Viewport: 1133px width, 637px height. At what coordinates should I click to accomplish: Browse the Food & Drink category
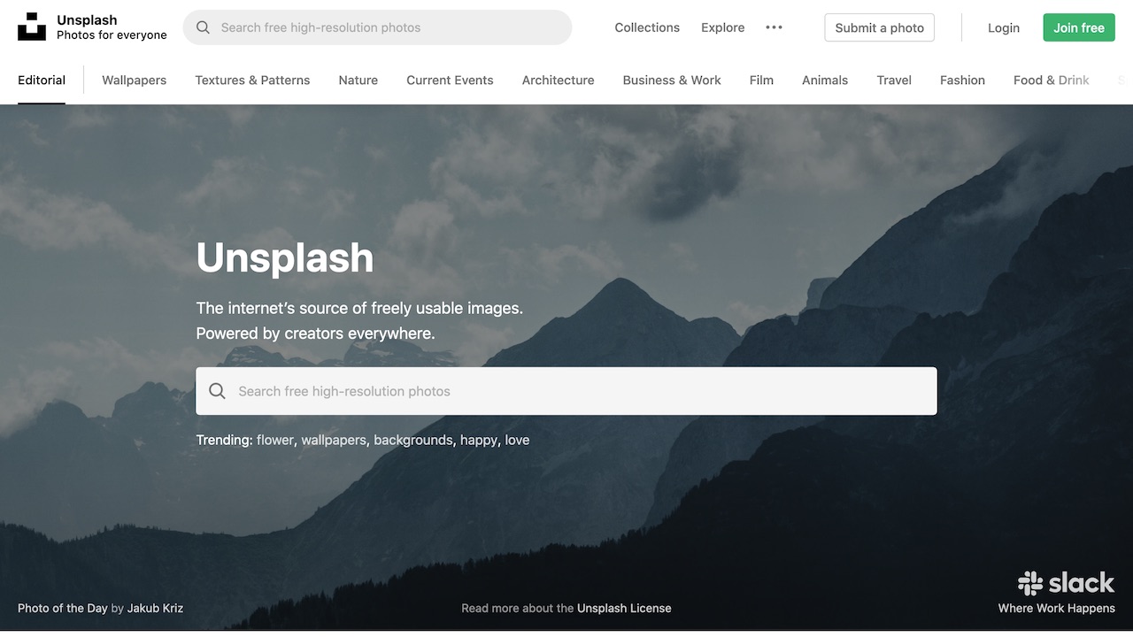click(1052, 80)
